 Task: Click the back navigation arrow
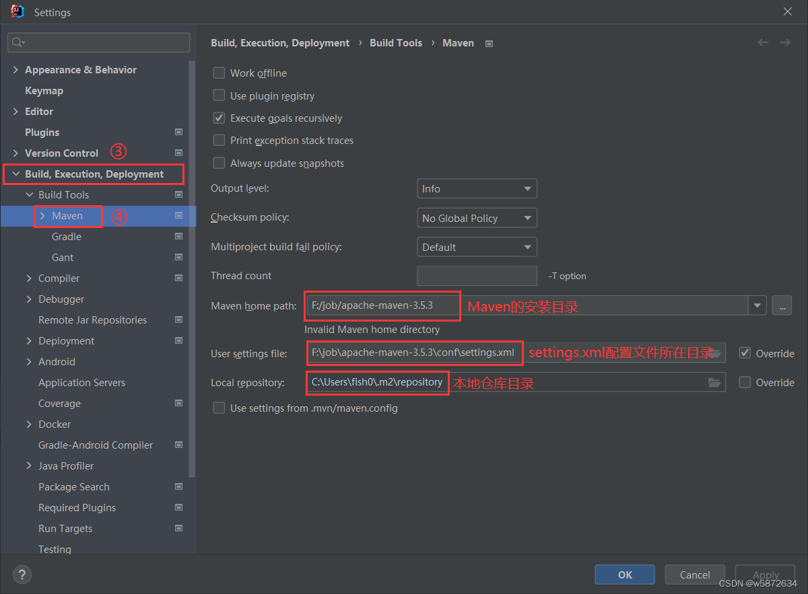coord(763,42)
